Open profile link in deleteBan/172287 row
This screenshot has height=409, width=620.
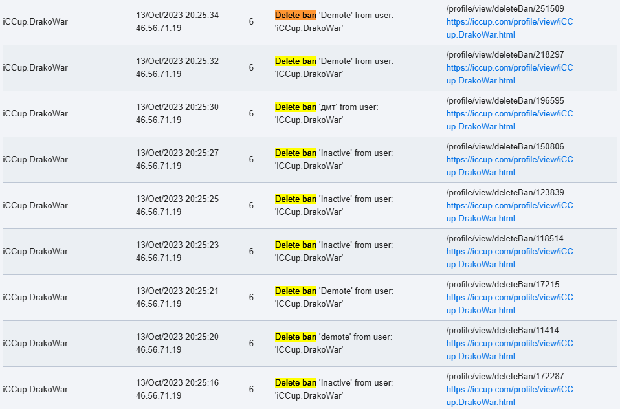coord(510,395)
